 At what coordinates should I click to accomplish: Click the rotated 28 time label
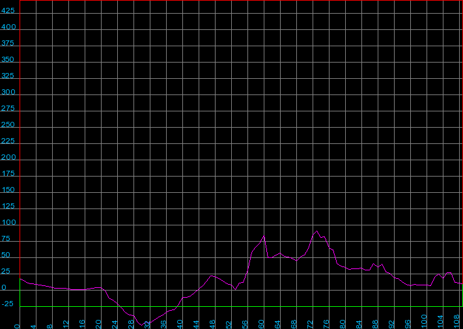point(131,324)
